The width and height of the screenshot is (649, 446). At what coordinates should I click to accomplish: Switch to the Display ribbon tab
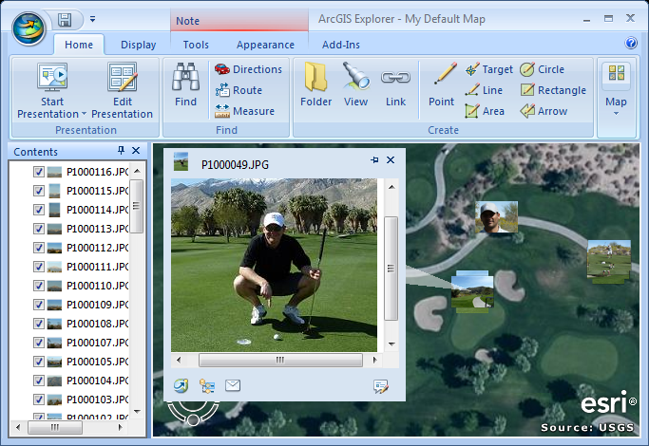[138, 45]
